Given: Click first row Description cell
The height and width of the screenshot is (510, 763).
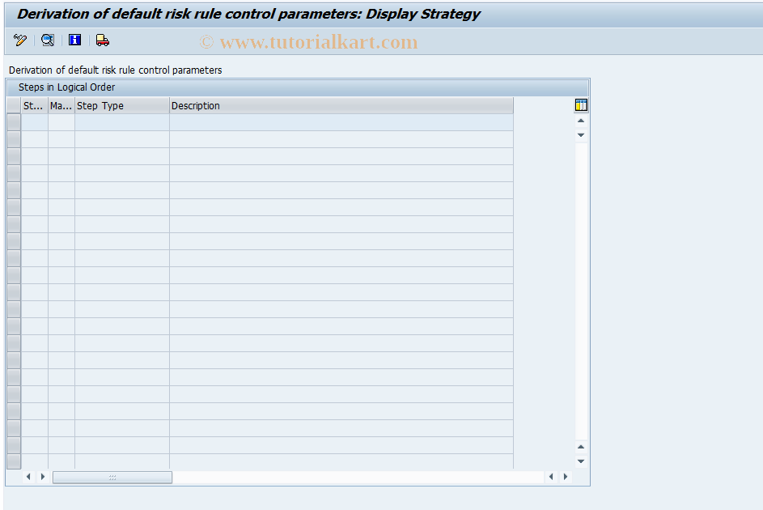Looking at the screenshot, I should coord(341,122).
